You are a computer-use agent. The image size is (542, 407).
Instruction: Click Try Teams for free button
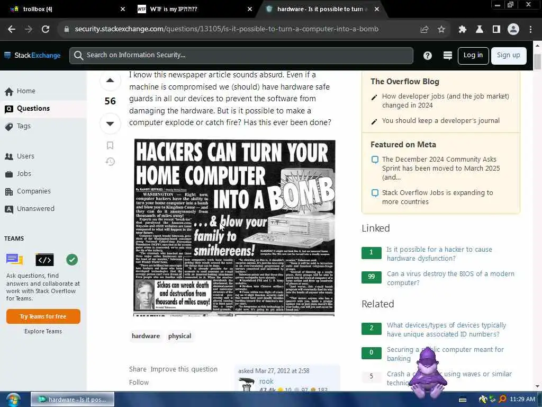(43, 317)
